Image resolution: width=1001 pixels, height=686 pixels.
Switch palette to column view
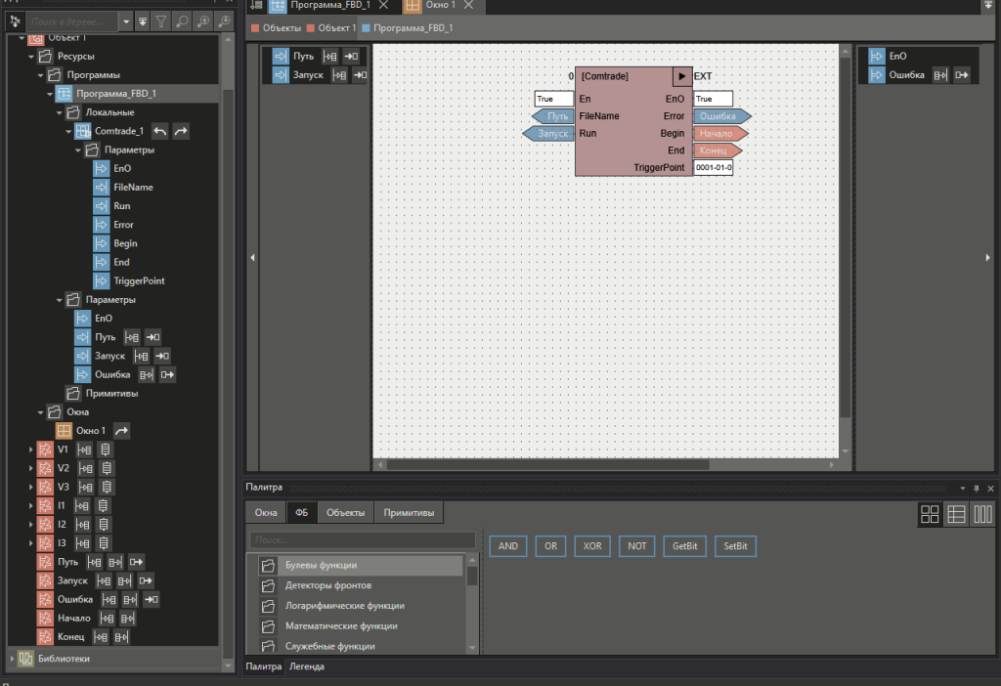coord(982,514)
